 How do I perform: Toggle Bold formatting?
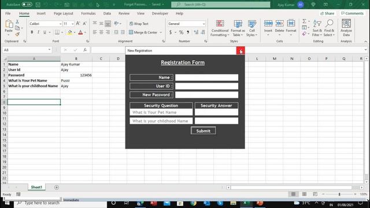(x=32, y=32)
